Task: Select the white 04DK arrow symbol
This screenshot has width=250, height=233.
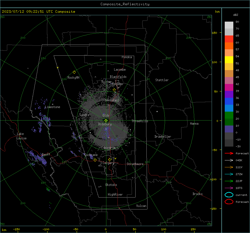Action: pyautogui.click(x=229, y=160)
